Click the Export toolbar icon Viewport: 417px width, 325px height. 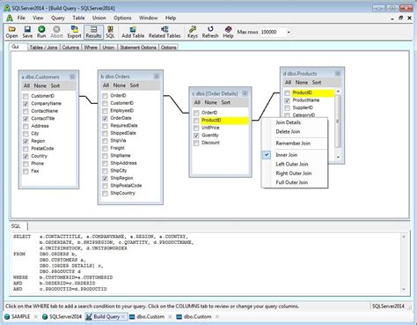[x=74, y=32]
